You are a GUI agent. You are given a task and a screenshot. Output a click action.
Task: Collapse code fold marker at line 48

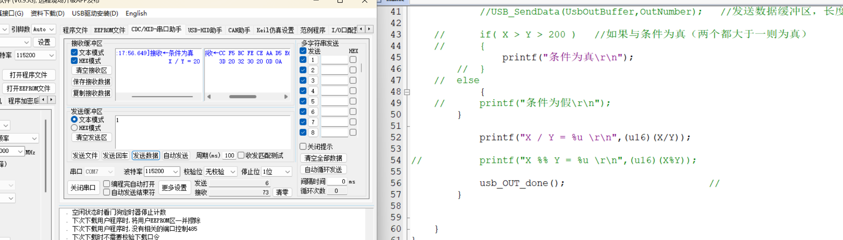[407, 92]
